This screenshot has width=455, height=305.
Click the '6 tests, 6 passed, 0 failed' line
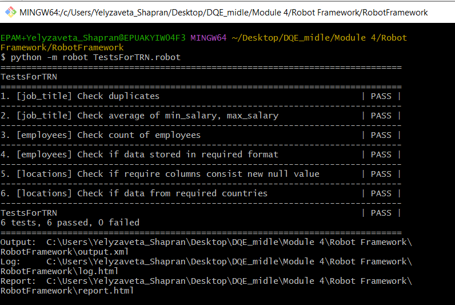point(70,223)
